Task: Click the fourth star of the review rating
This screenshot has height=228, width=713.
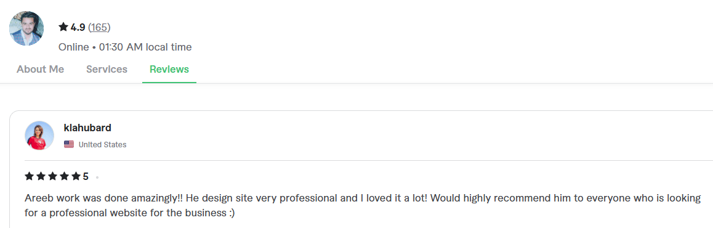Action: (64, 176)
